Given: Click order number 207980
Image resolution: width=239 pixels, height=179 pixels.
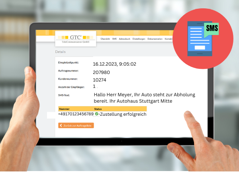Looking at the screenshot, I should [x=101, y=72].
